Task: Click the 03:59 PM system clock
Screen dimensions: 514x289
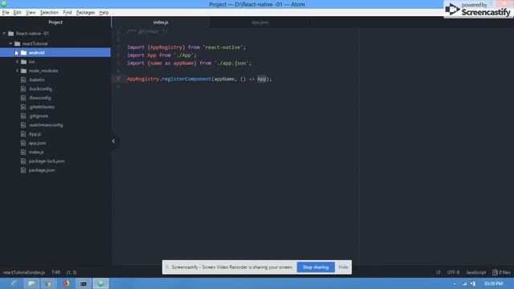Action: pyautogui.click(x=493, y=283)
